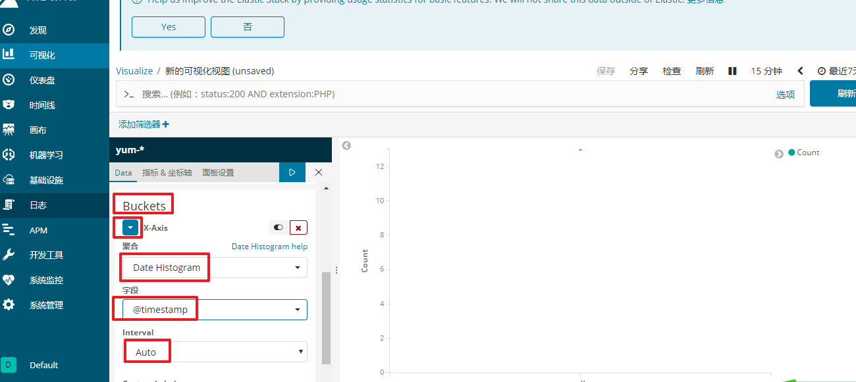The image size is (856, 382).
Task: Click the Default space avatar D
Action: [x=9, y=365]
